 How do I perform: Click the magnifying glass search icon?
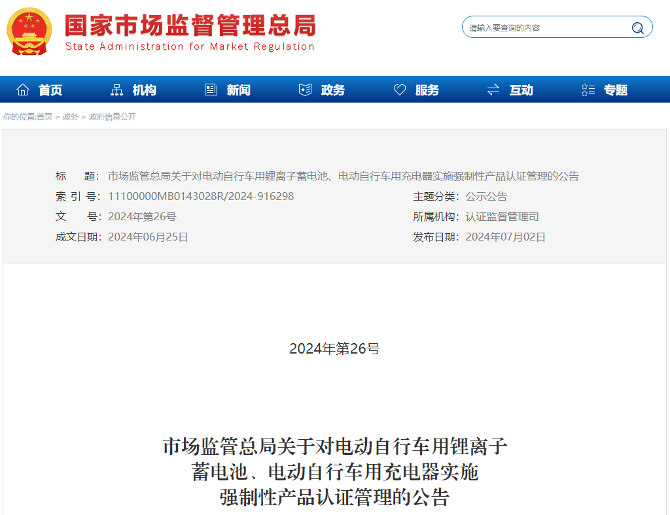[x=637, y=27]
